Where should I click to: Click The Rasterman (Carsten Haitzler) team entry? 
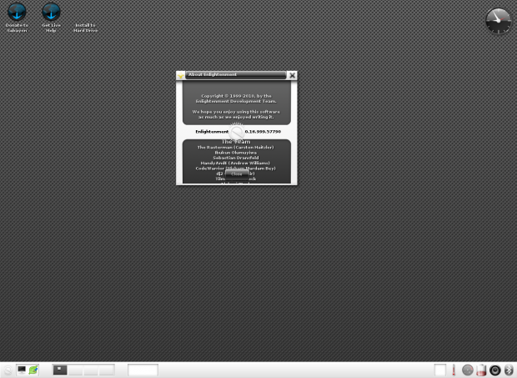(x=235, y=147)
